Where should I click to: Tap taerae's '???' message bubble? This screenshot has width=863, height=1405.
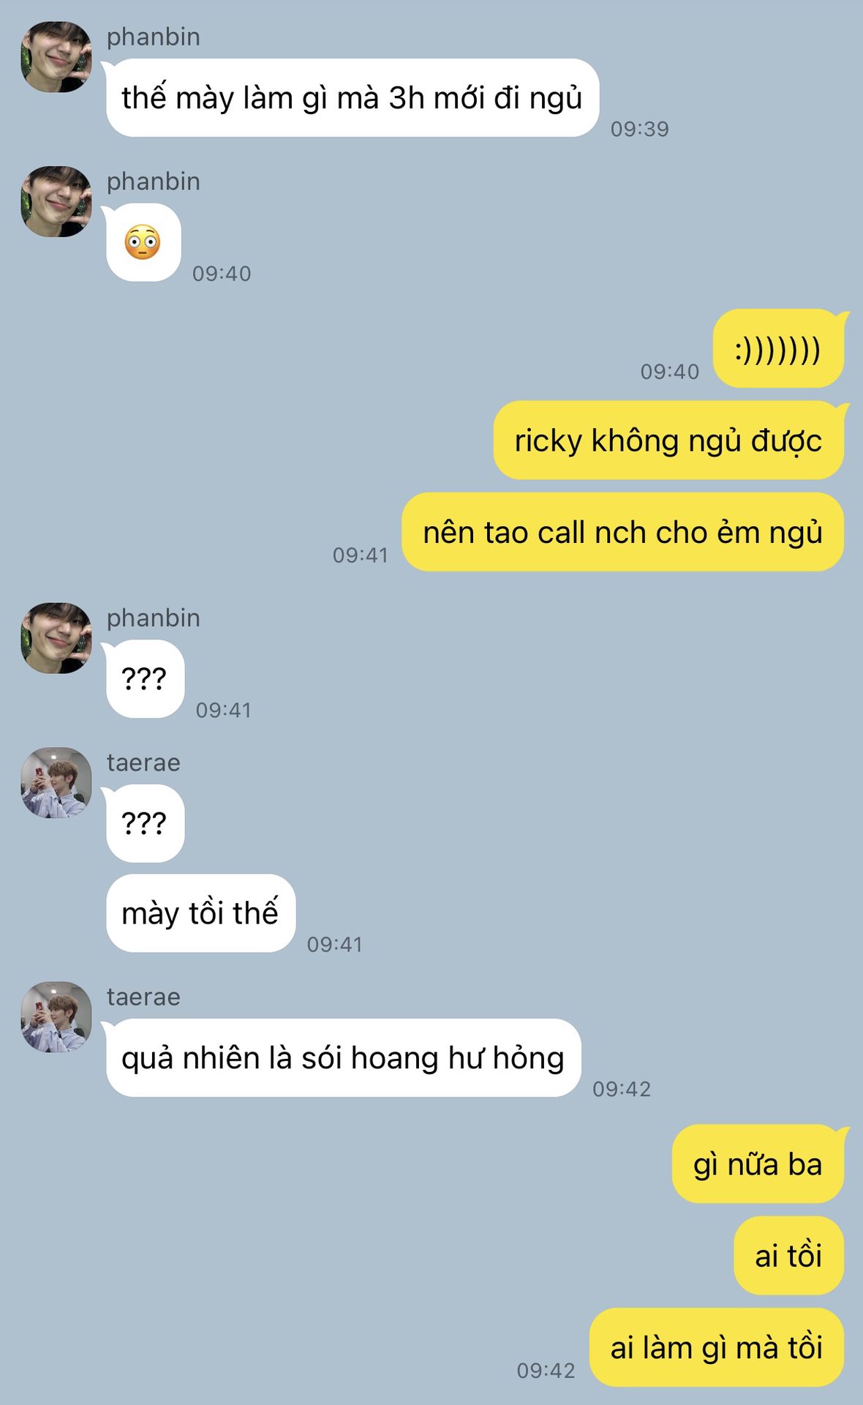[145, 823]
